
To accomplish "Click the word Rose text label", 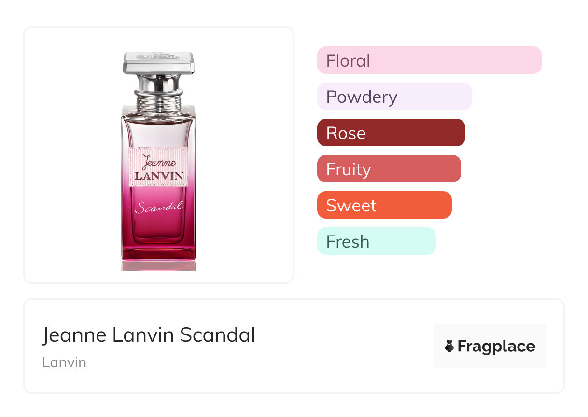I will [x=346, y=133].
